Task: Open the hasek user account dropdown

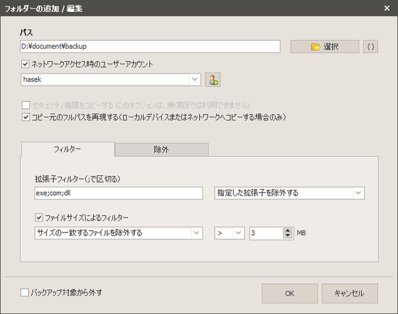Action: tap(195, 79)
